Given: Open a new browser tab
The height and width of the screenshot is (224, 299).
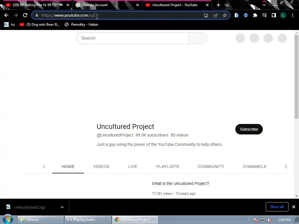Looking at the screenshot, I should coord(218,5).
